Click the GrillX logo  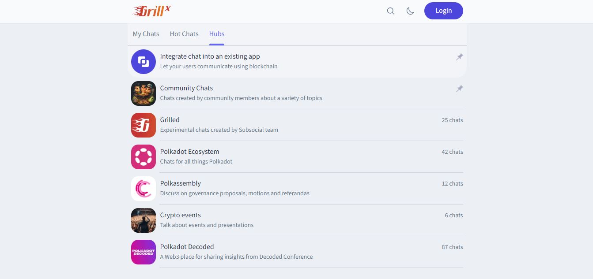coord(151,11)
